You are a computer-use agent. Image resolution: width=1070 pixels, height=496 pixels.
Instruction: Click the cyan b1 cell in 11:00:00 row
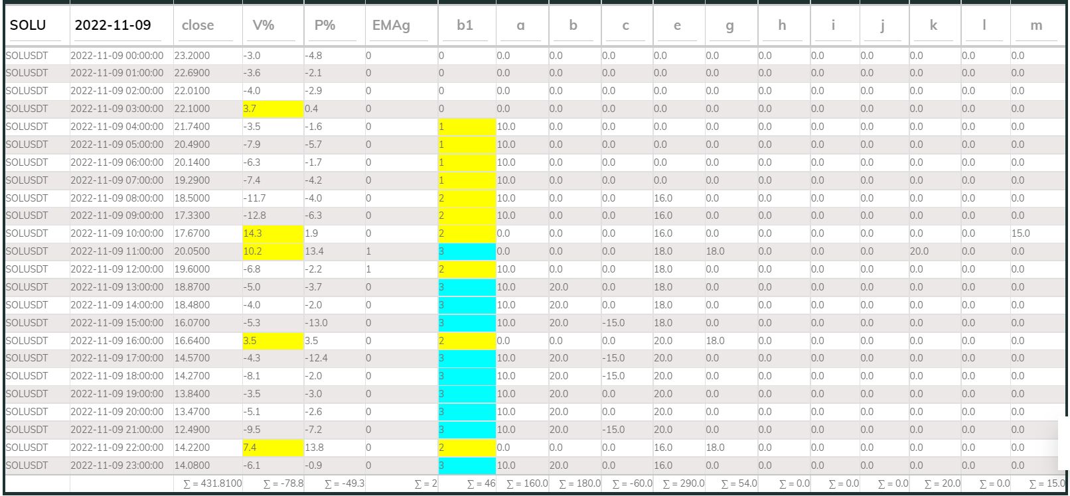[467, 251]
